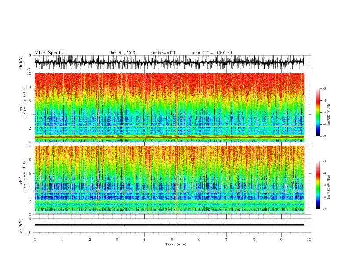Click the "ch.3(V)" vertical axis label
Screen dimensions: 348x269
click(x=21, y=225)
